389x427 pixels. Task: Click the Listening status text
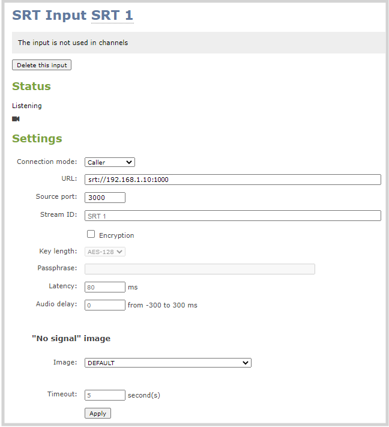(27, 106)
